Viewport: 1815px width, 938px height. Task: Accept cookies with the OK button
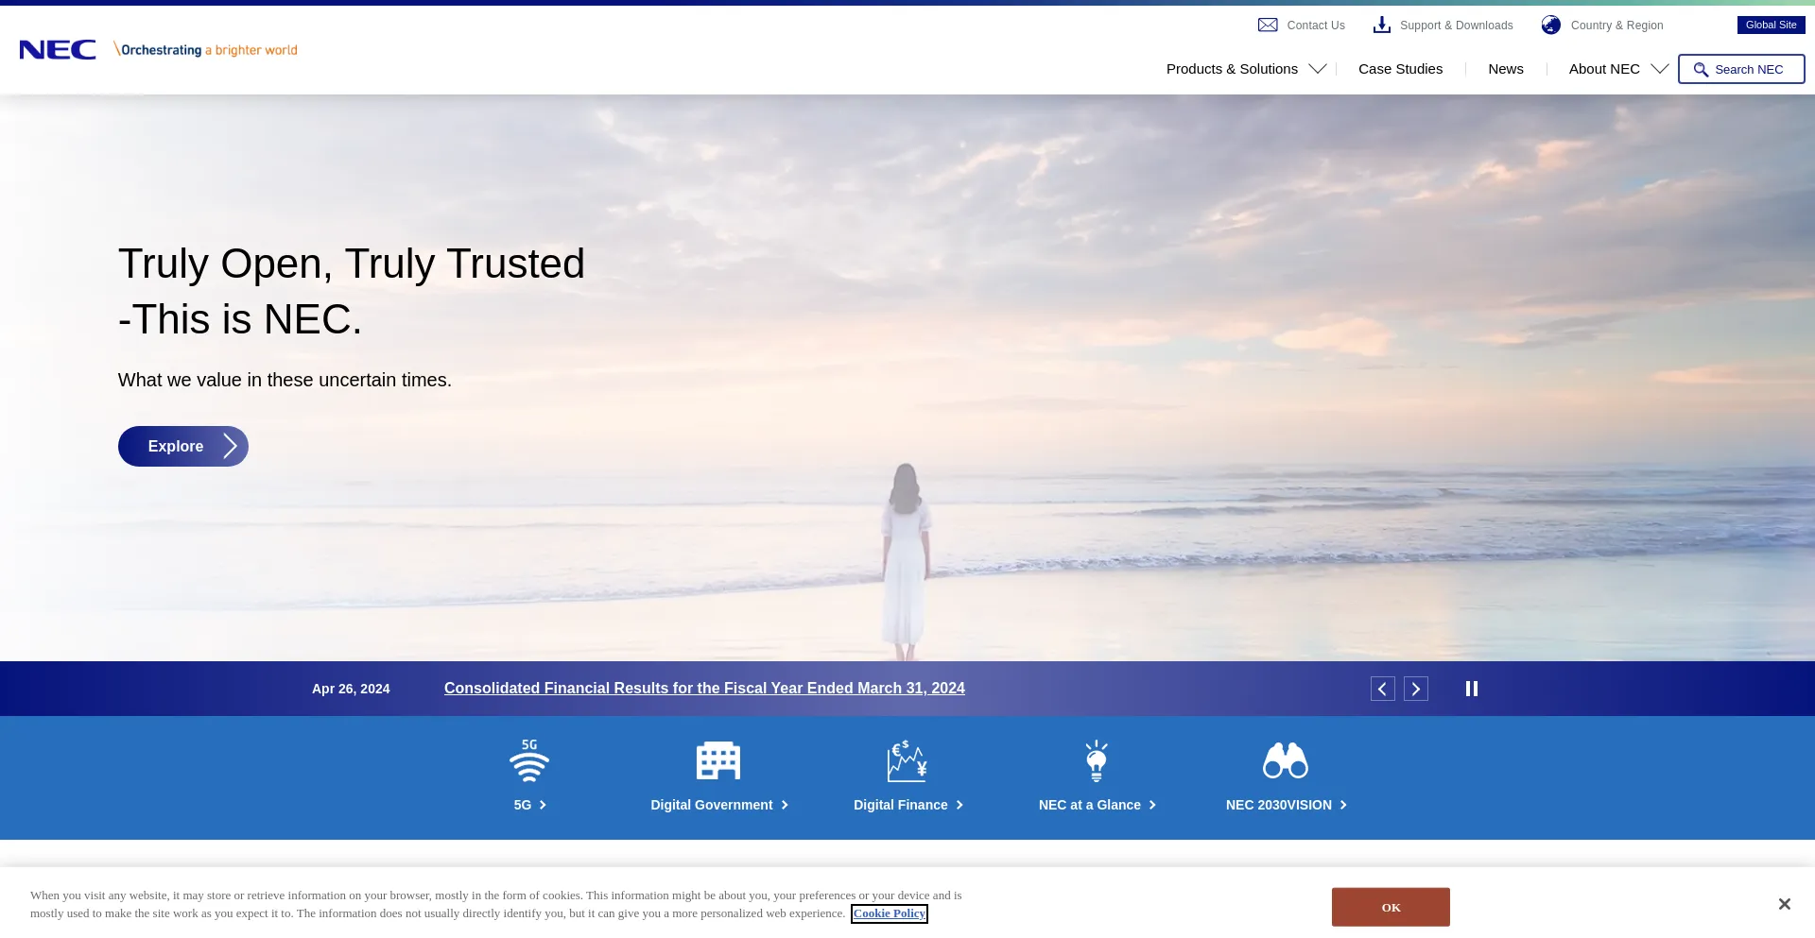[x=1391, y=907]
